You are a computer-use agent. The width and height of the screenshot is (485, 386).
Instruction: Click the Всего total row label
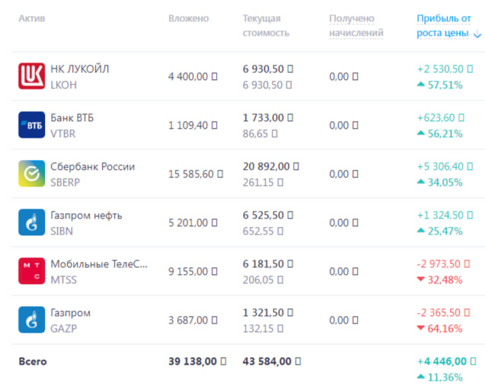pos(33,362)
